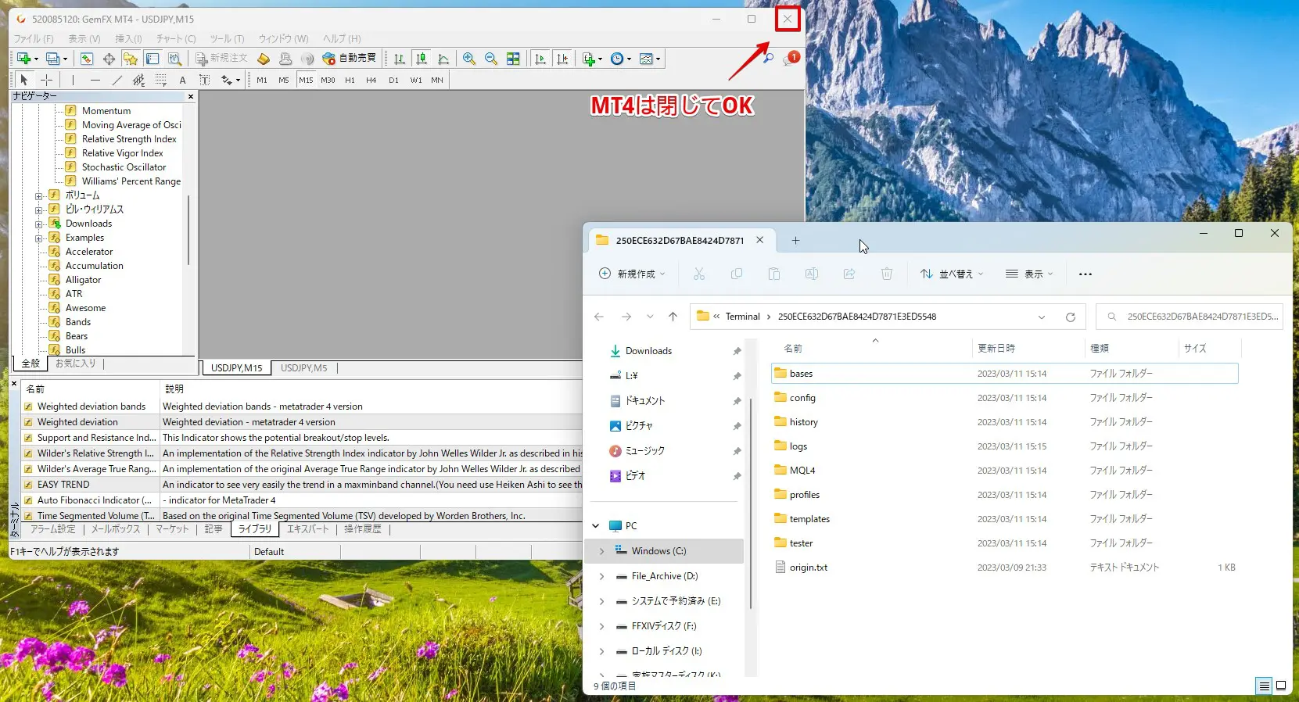Switch to the USDJPY,M5 chart tab
The width and height of the screenshot is (1299, 702).
click(303, 368)
